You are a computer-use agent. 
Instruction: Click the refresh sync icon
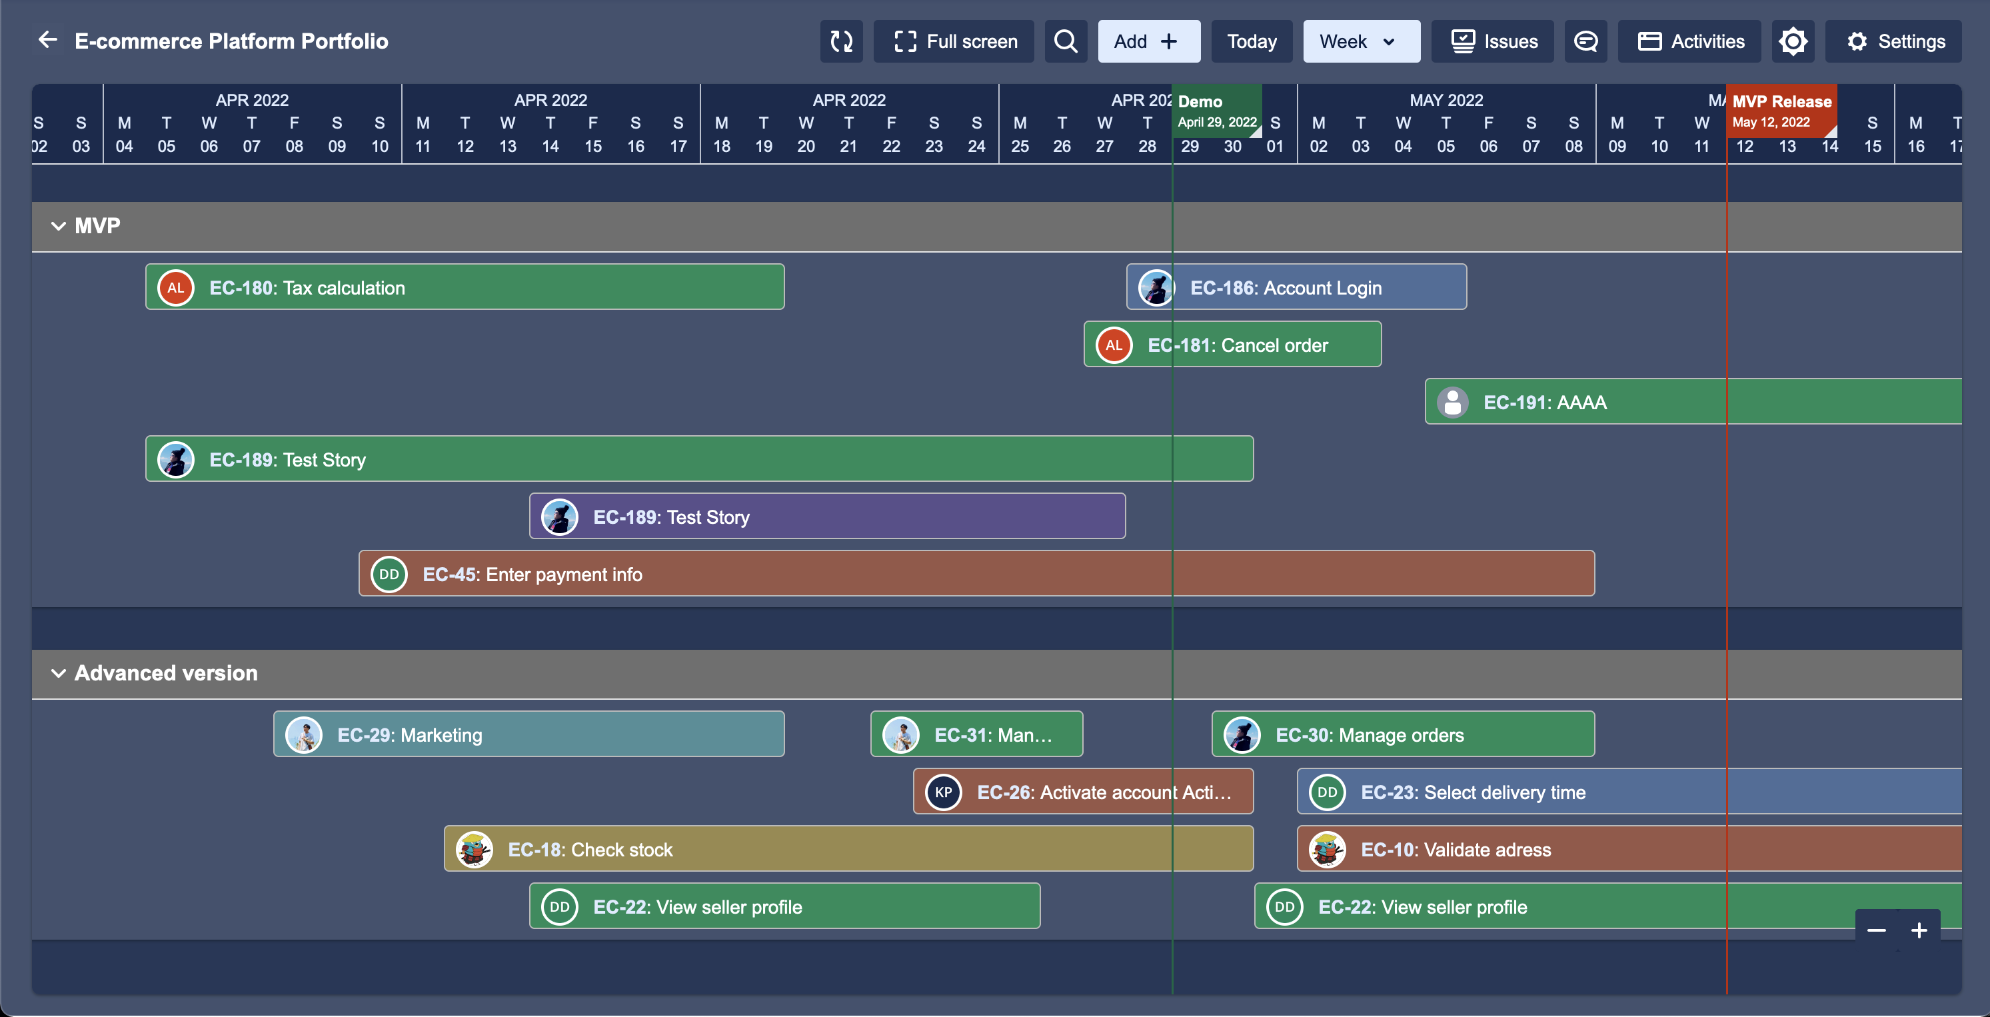[840, 42]
